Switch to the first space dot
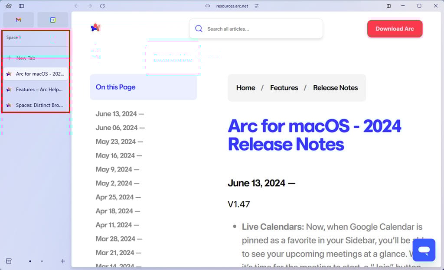 pos(30,261)
